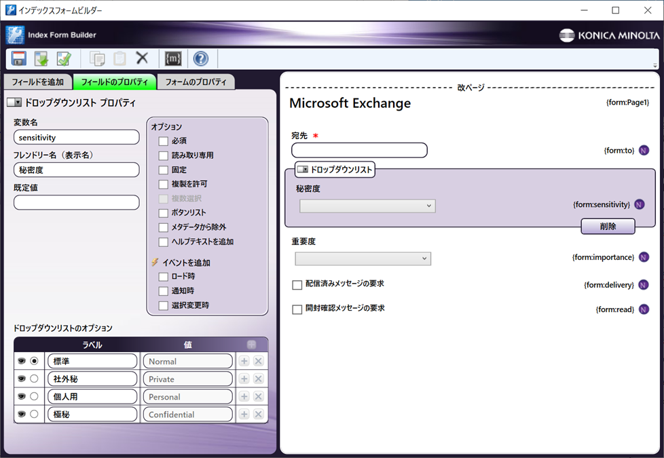This screenshot has height=458, width=664.
Task: Click the 宛先 input field in preview
Action: [359, 150]
